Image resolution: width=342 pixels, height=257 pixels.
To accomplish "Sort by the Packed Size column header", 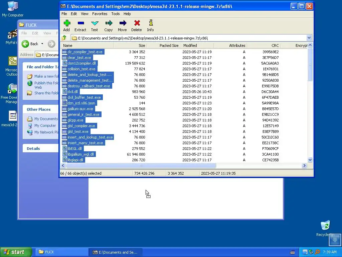I will click(164, 46).
